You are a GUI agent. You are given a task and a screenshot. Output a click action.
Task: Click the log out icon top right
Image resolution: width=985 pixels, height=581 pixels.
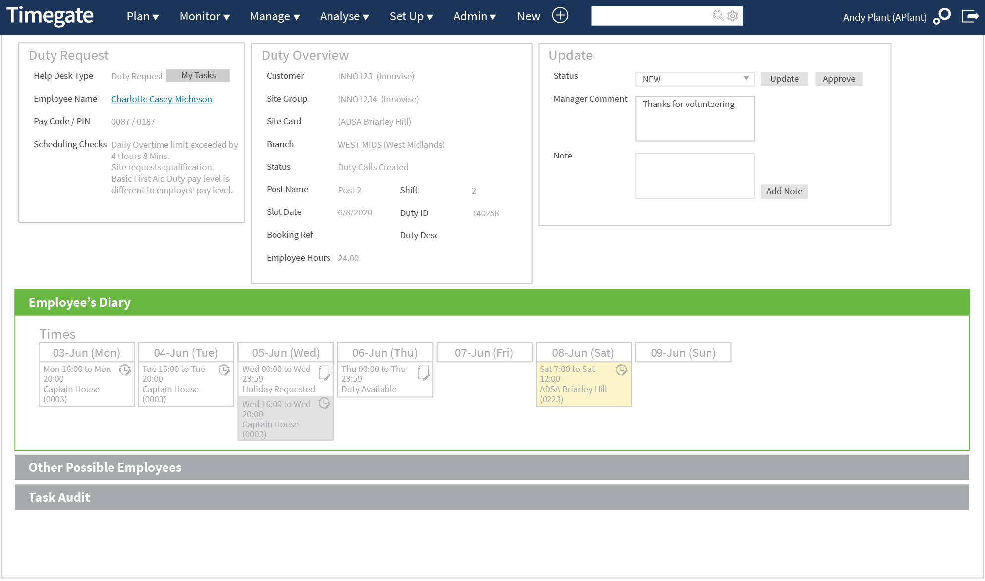coord(970,16)
